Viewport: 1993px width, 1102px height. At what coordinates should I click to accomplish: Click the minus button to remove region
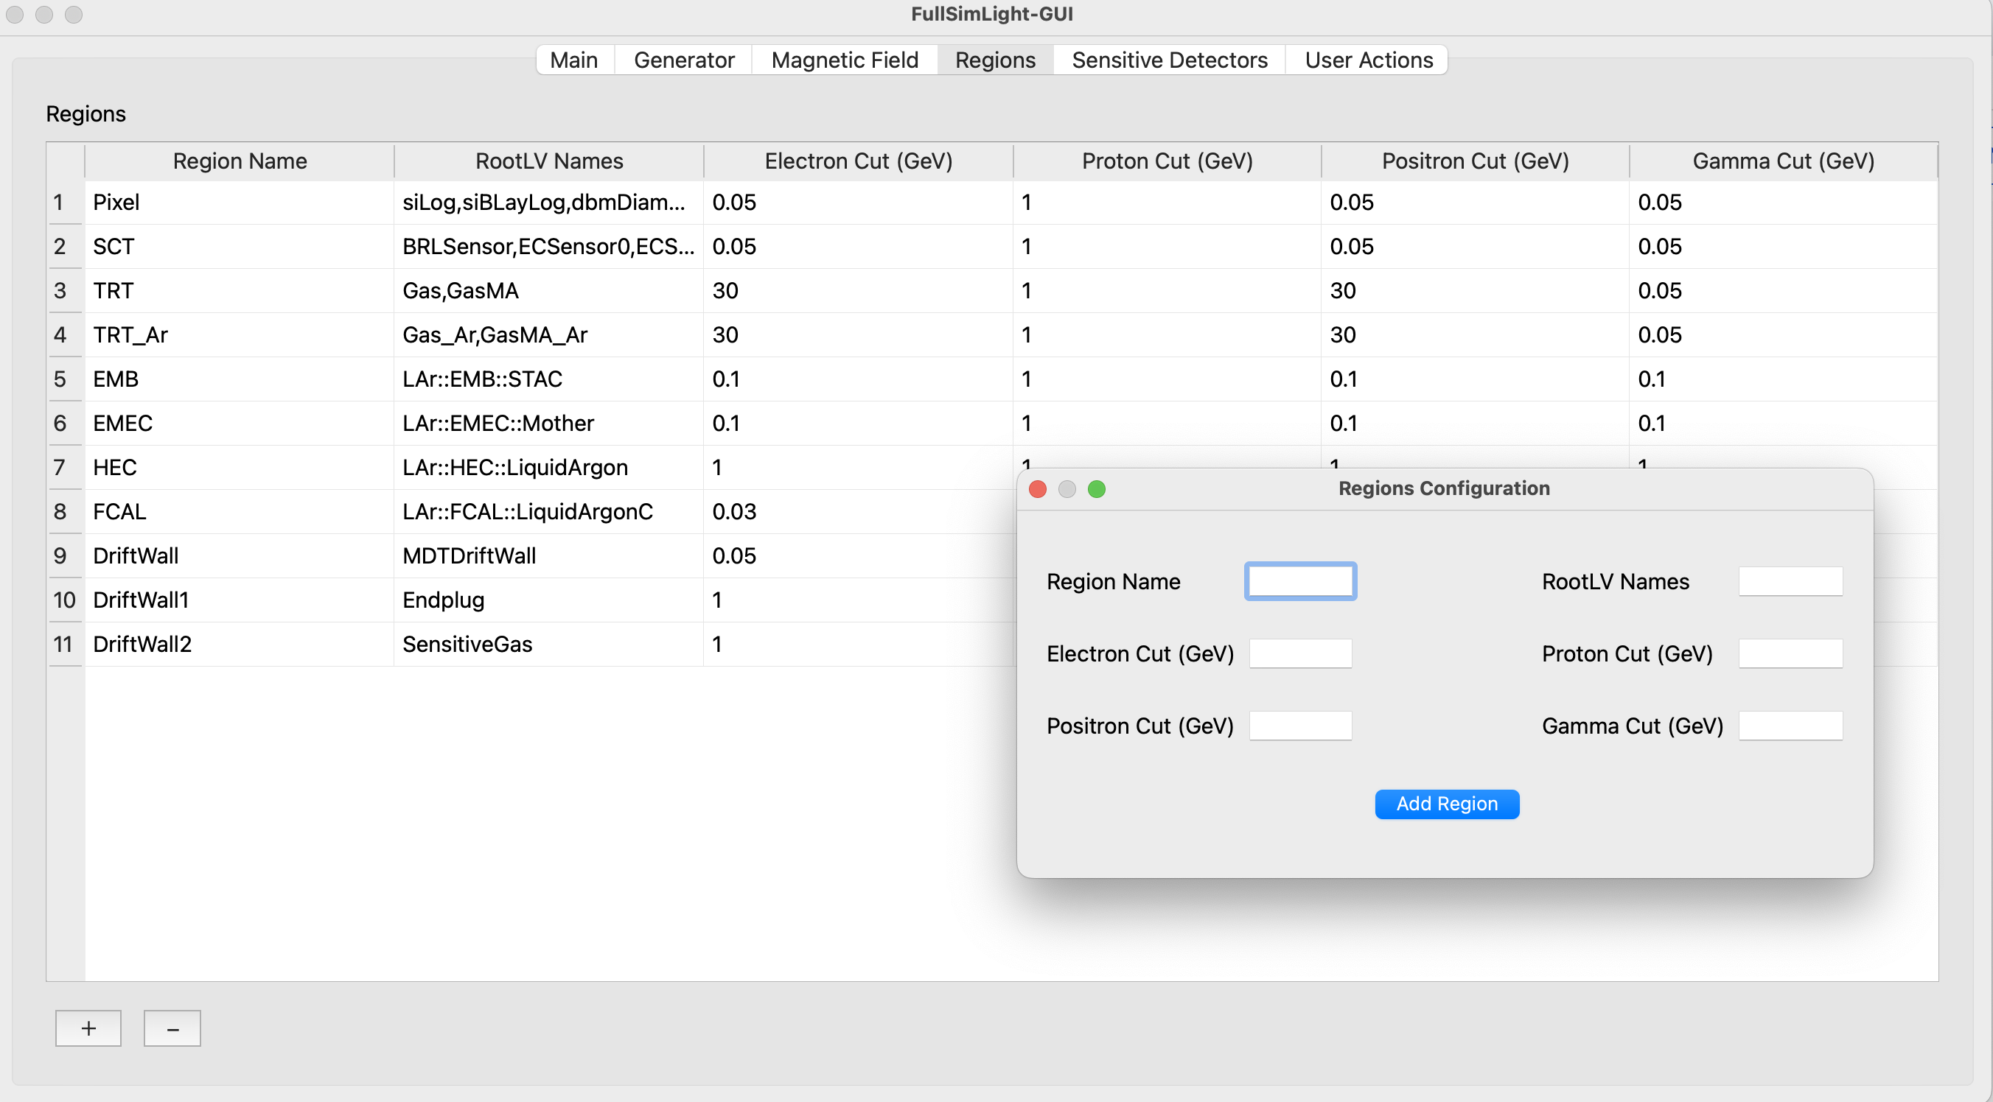click(172, 1028)
